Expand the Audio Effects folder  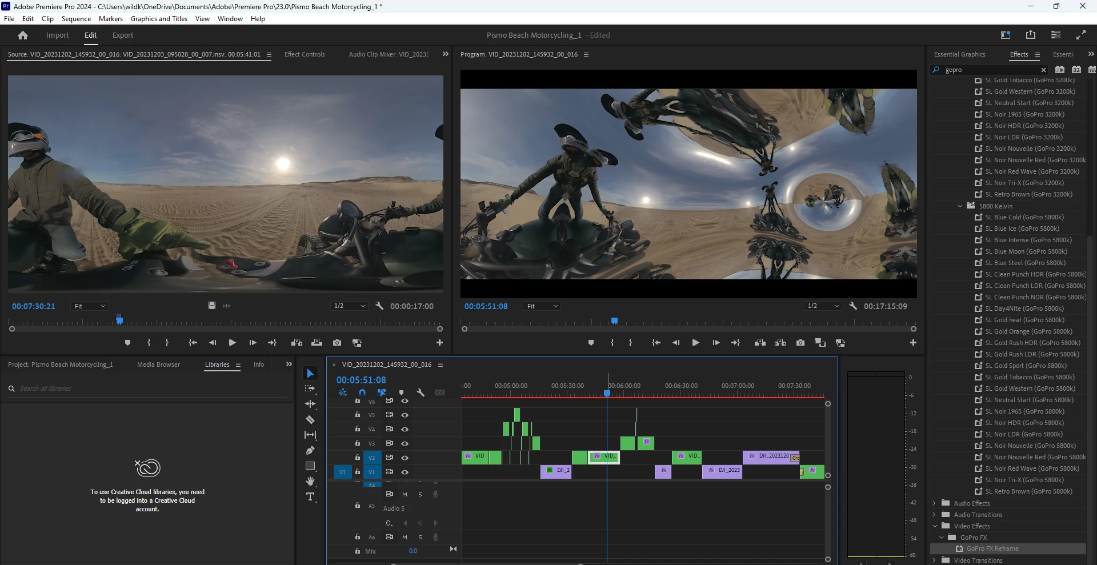934,503
